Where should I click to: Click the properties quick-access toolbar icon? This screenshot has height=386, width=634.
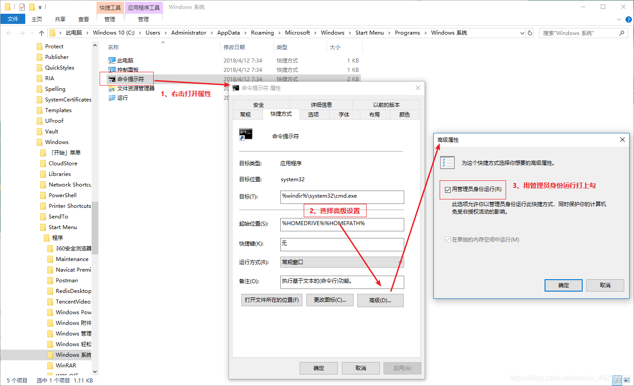tap(22, 7)
